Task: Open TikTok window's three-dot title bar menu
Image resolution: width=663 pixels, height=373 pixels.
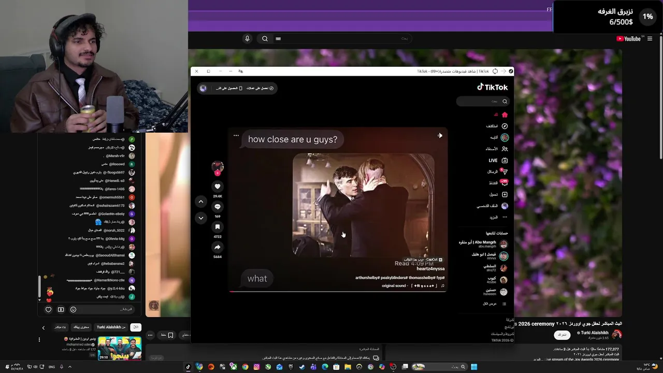Action: click(230, 71)
